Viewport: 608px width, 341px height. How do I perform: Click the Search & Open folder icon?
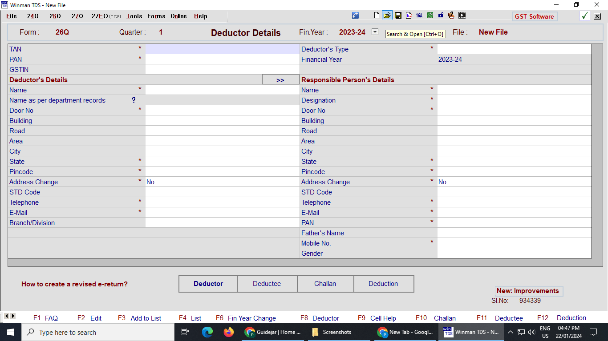tap(387, 16)
